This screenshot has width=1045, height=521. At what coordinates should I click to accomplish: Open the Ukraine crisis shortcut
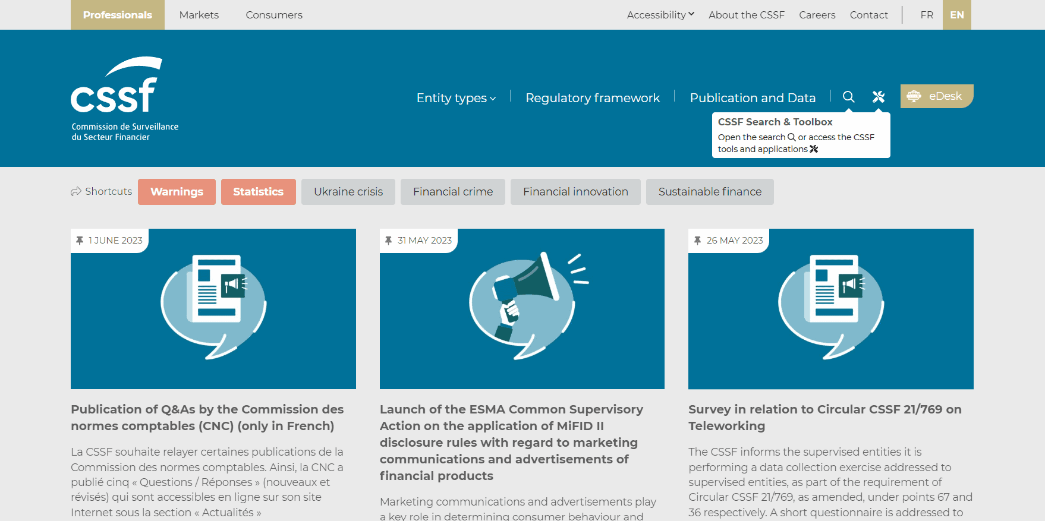[348, 192]
